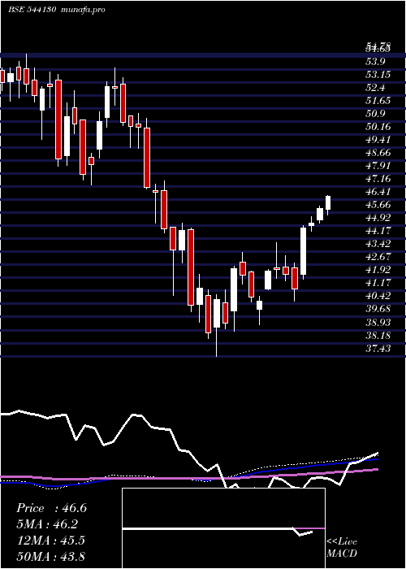406x569 pixels.
Task: Click the BSE 544180 chart title
Action: click(32, 10)
